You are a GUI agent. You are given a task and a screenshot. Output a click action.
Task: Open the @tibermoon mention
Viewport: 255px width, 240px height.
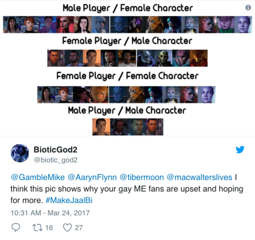point(142,177)
